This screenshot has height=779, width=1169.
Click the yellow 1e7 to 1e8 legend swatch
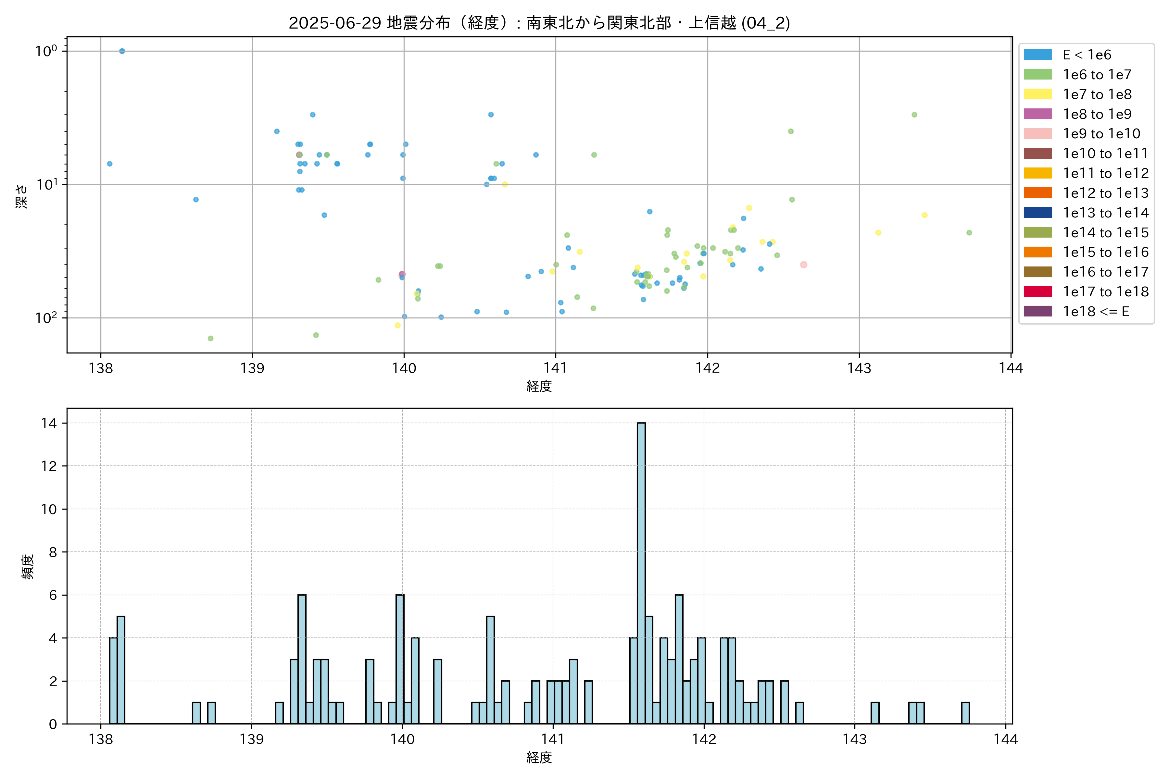(1037, 94)
